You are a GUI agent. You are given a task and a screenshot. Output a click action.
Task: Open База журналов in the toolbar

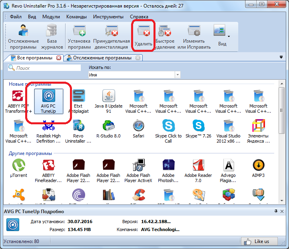[x=52, y=37]
